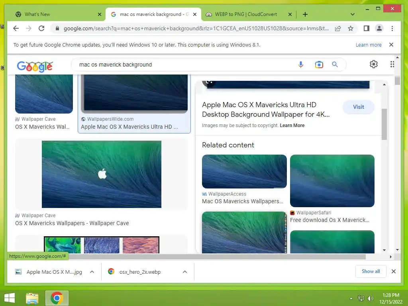Image resolution: width=408 pixels, height=306 pixels.
Task: Open Learn more about Chrome updates
Action: coord(369,45)
